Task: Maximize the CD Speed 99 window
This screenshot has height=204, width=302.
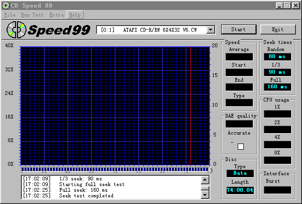Action: [x=287, y=5]
